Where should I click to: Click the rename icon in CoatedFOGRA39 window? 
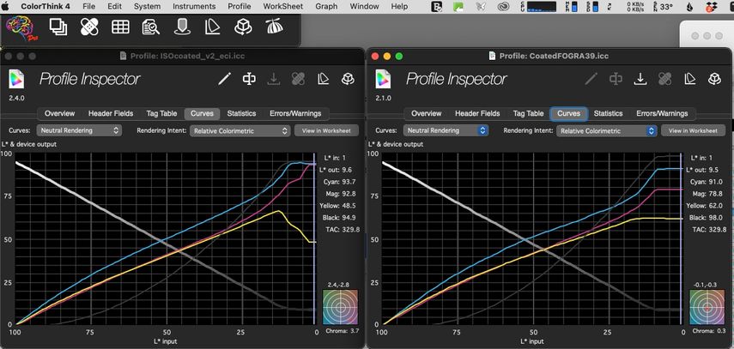coord(616,79)
